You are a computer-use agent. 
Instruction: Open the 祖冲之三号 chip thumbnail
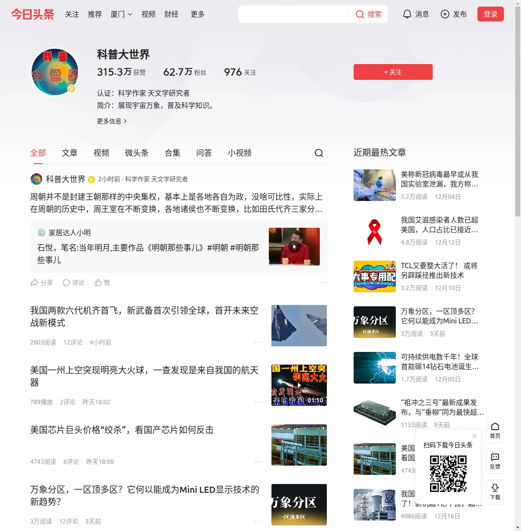(375, 412)
